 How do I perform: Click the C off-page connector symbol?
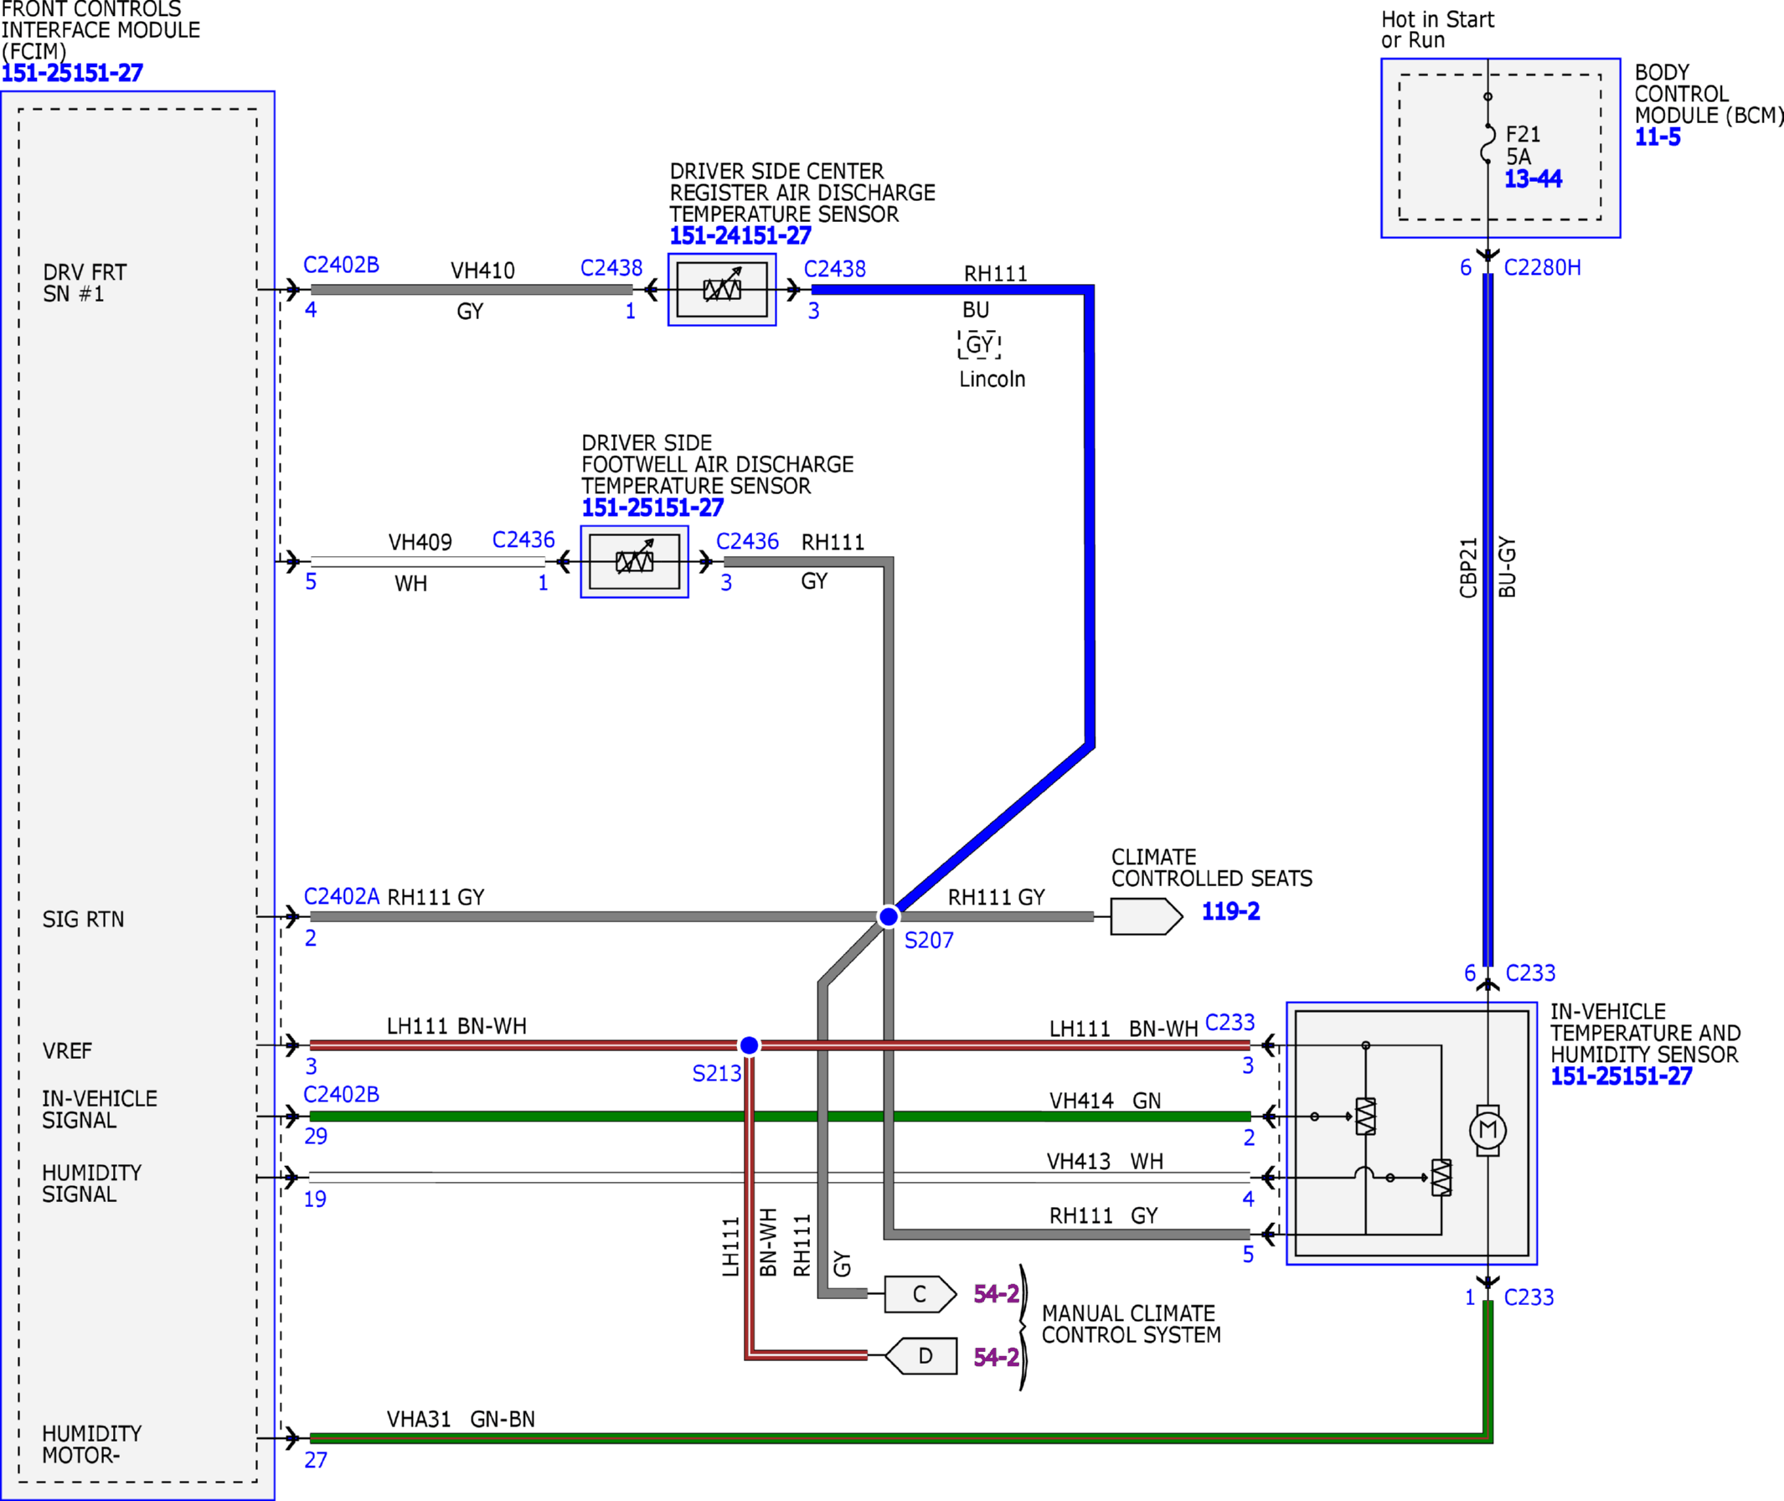point(920,1294)
